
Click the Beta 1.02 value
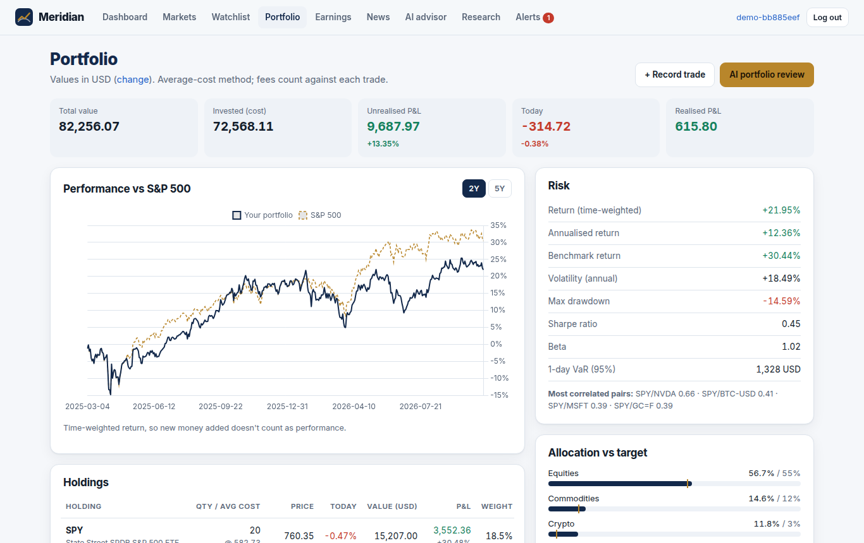(791, 347)
